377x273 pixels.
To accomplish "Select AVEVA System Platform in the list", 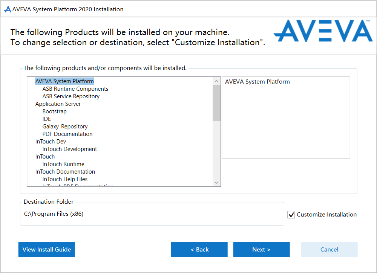I will tap(64, 81).
